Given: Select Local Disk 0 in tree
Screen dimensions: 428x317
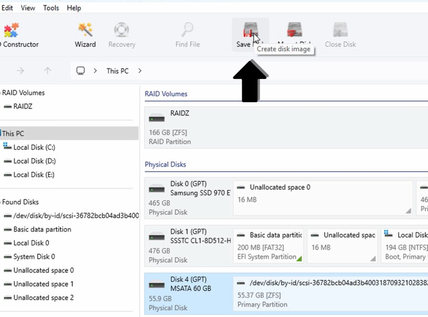Looking at the screenshot, I should click(31, 243).
